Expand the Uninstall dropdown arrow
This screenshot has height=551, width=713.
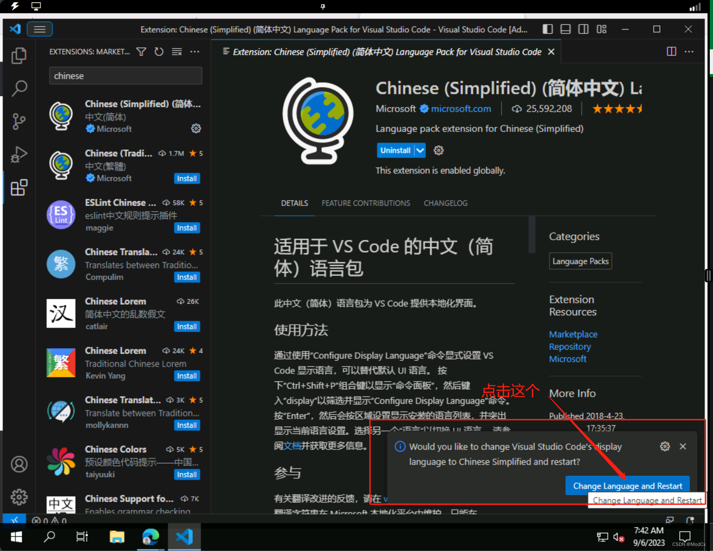420,150
